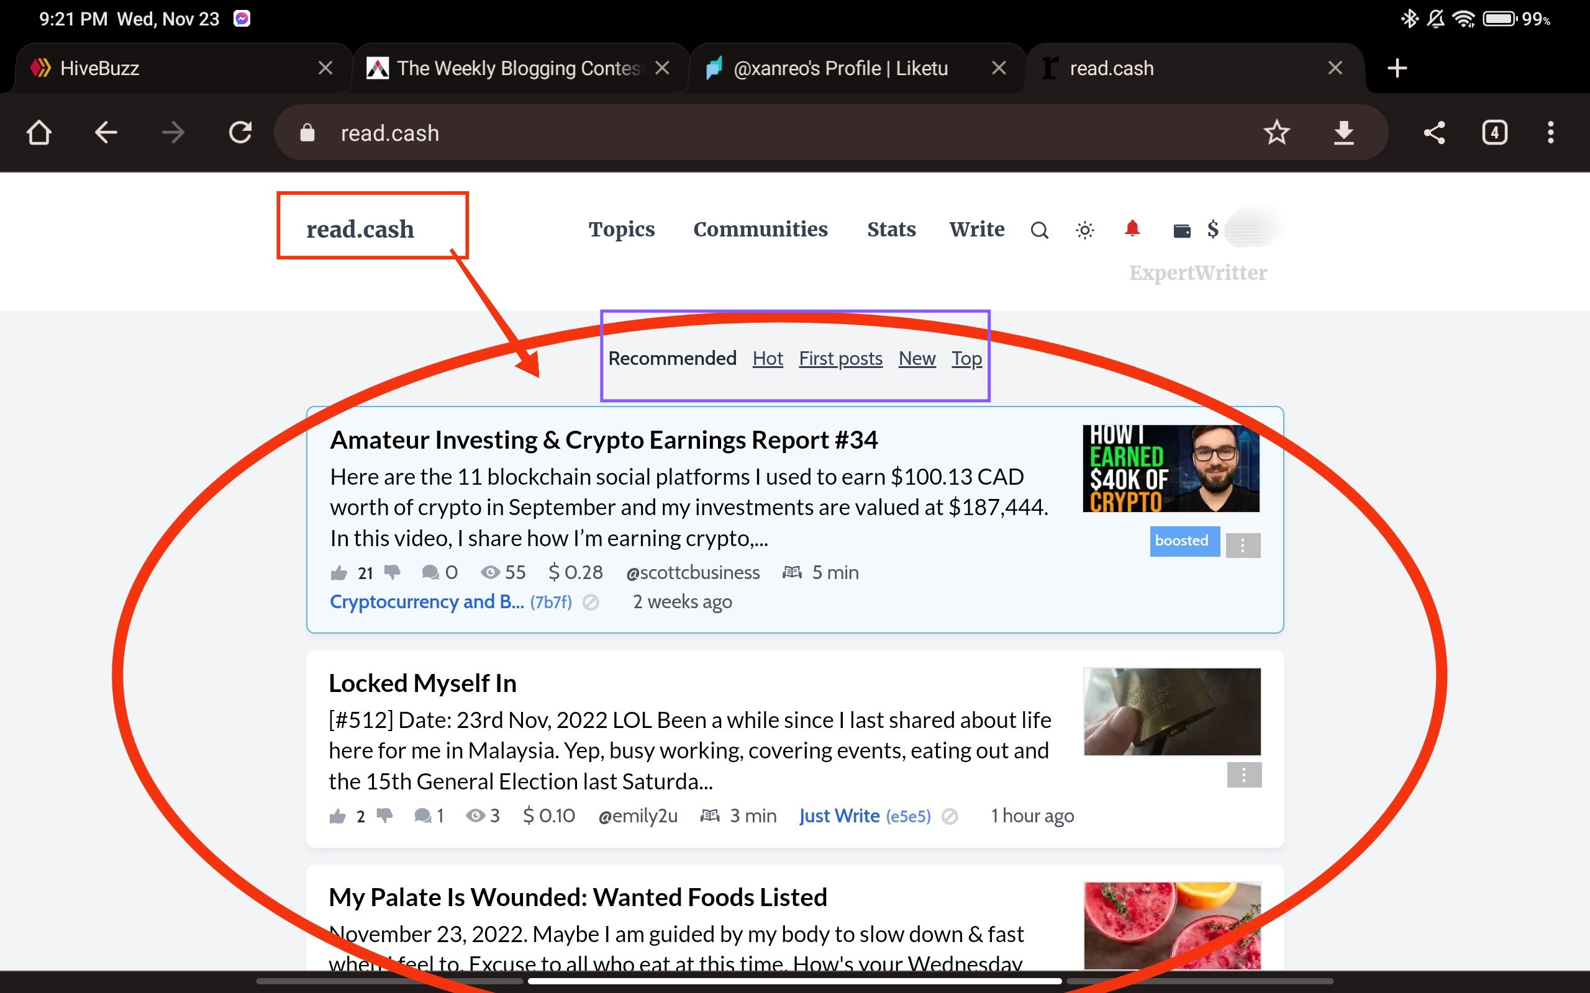This screenshot has height=993, width=1590.
Task: Open the padlock photo thumbnail
Action: (x=1172, y=712)
